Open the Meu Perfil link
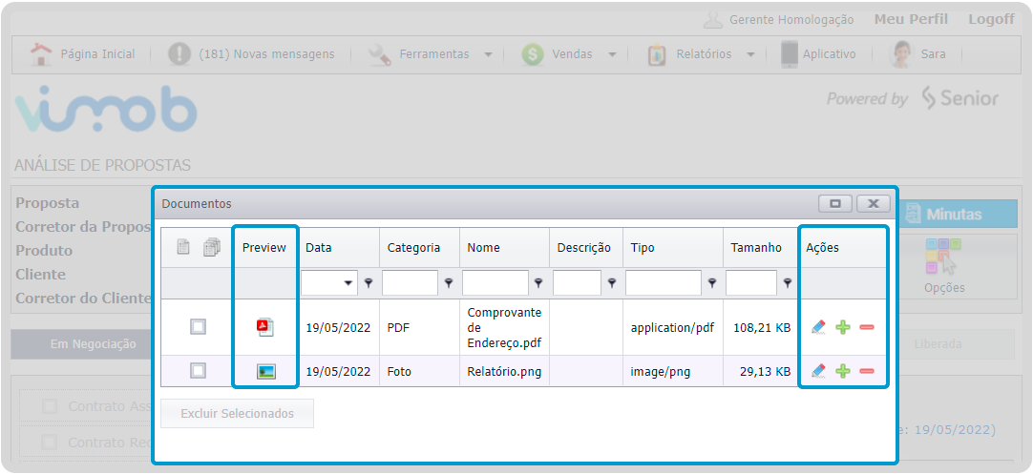 pos(911,19)
